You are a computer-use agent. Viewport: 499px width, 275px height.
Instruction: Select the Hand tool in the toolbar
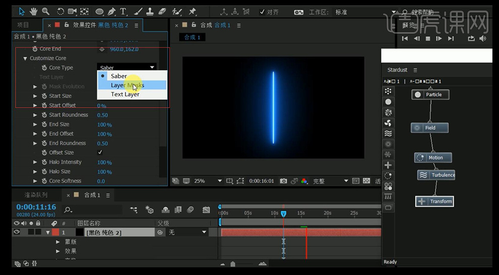pyautogui.click(x=34, y=11)
